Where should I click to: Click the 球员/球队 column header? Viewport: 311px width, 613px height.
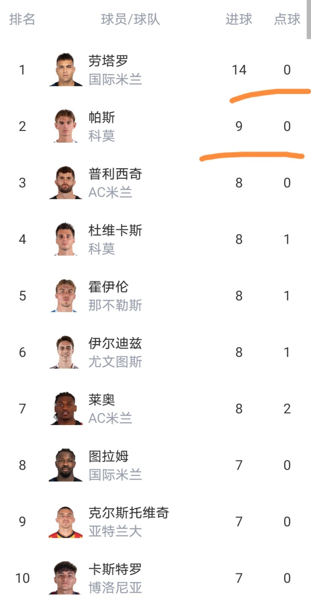pos(130,19)
